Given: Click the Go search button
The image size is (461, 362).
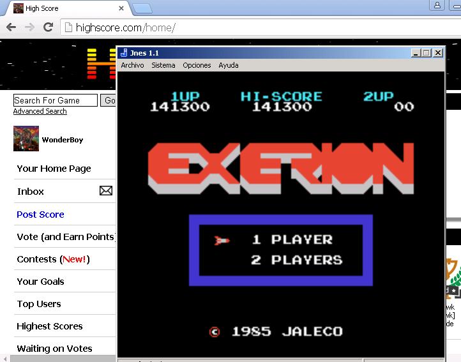Looking at the screenshot, I should [109, 100].
